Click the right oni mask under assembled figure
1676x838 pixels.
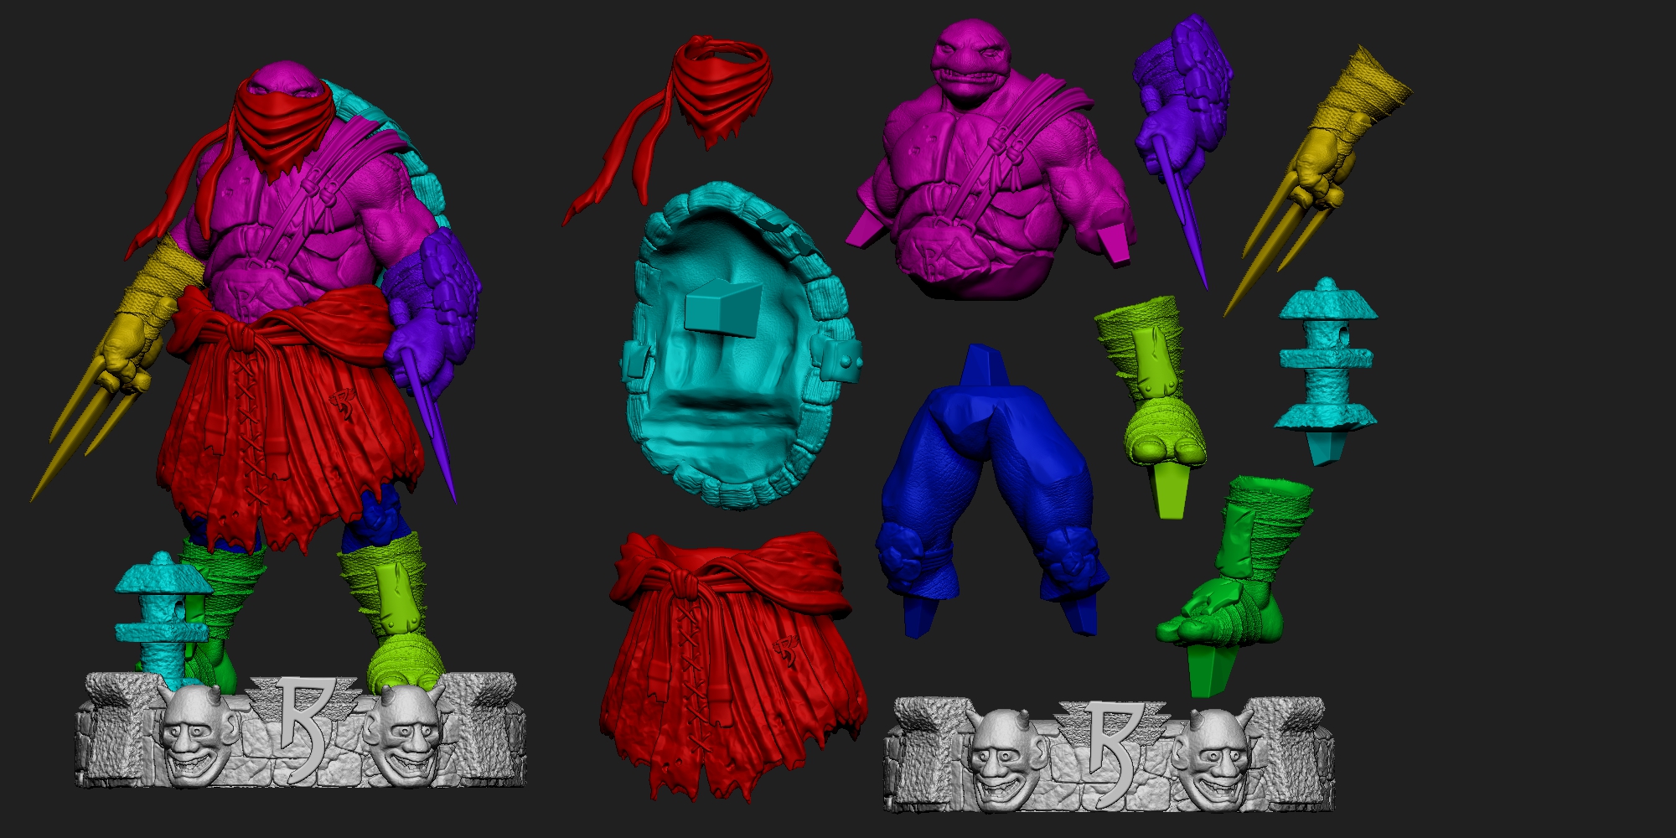pyautogui.click(x=406, y=736)
